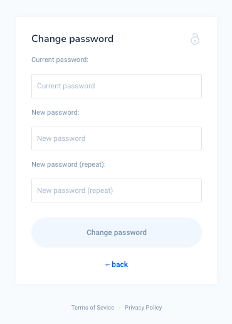
Task: Click the open padlock icon
Action: pos(195,39)
